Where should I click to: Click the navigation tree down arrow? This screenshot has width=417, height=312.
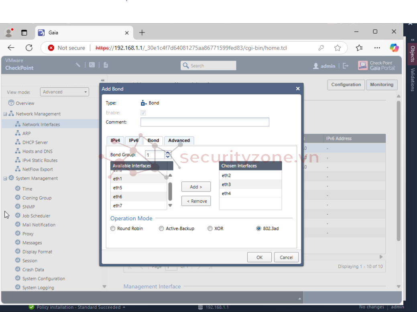click(x=104, y=286)
